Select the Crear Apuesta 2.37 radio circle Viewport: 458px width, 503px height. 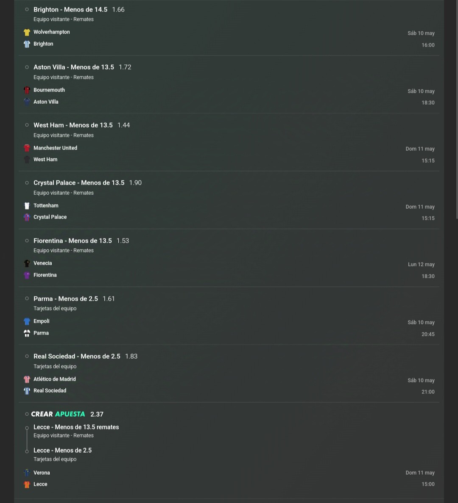(27, 414)
